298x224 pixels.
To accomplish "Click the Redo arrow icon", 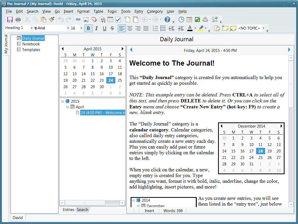I will click(69, 19).
